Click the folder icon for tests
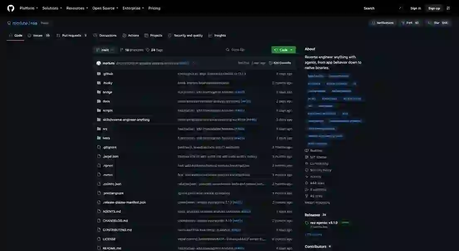This screenshot has width=459, height=251. pyautogui.click(x=99, y=138)
